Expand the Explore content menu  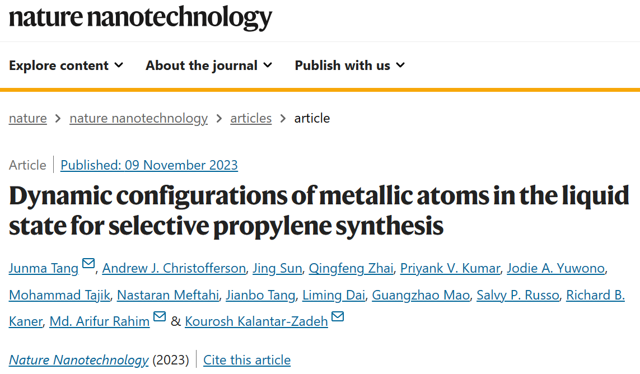tap(66, 66)
